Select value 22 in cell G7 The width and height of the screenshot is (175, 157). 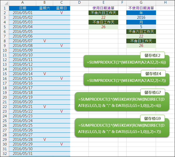[x=141, y=36]
